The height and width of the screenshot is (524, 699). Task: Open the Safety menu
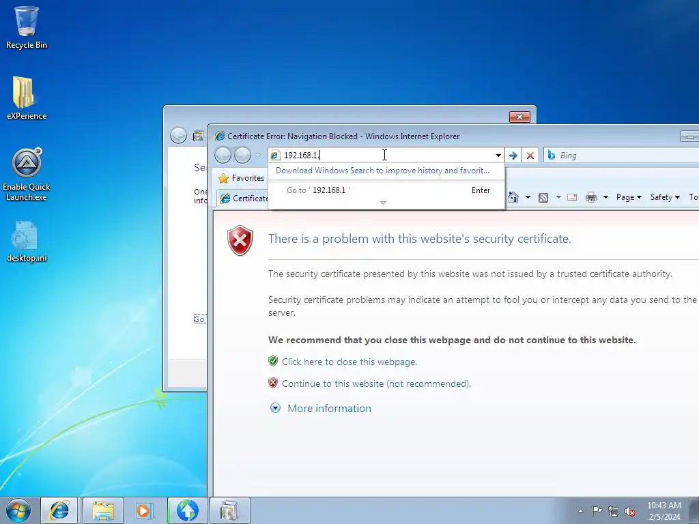[x=665, y=197]
